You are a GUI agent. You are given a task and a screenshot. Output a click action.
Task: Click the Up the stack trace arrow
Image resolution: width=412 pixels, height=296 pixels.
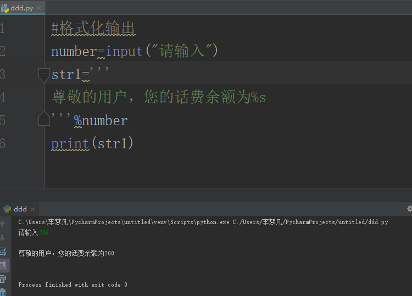[x=3, y=224]
